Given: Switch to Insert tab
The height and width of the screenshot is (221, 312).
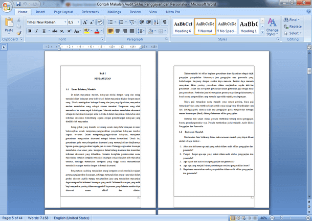Looking at the screenshot, I should click(40, 12).
